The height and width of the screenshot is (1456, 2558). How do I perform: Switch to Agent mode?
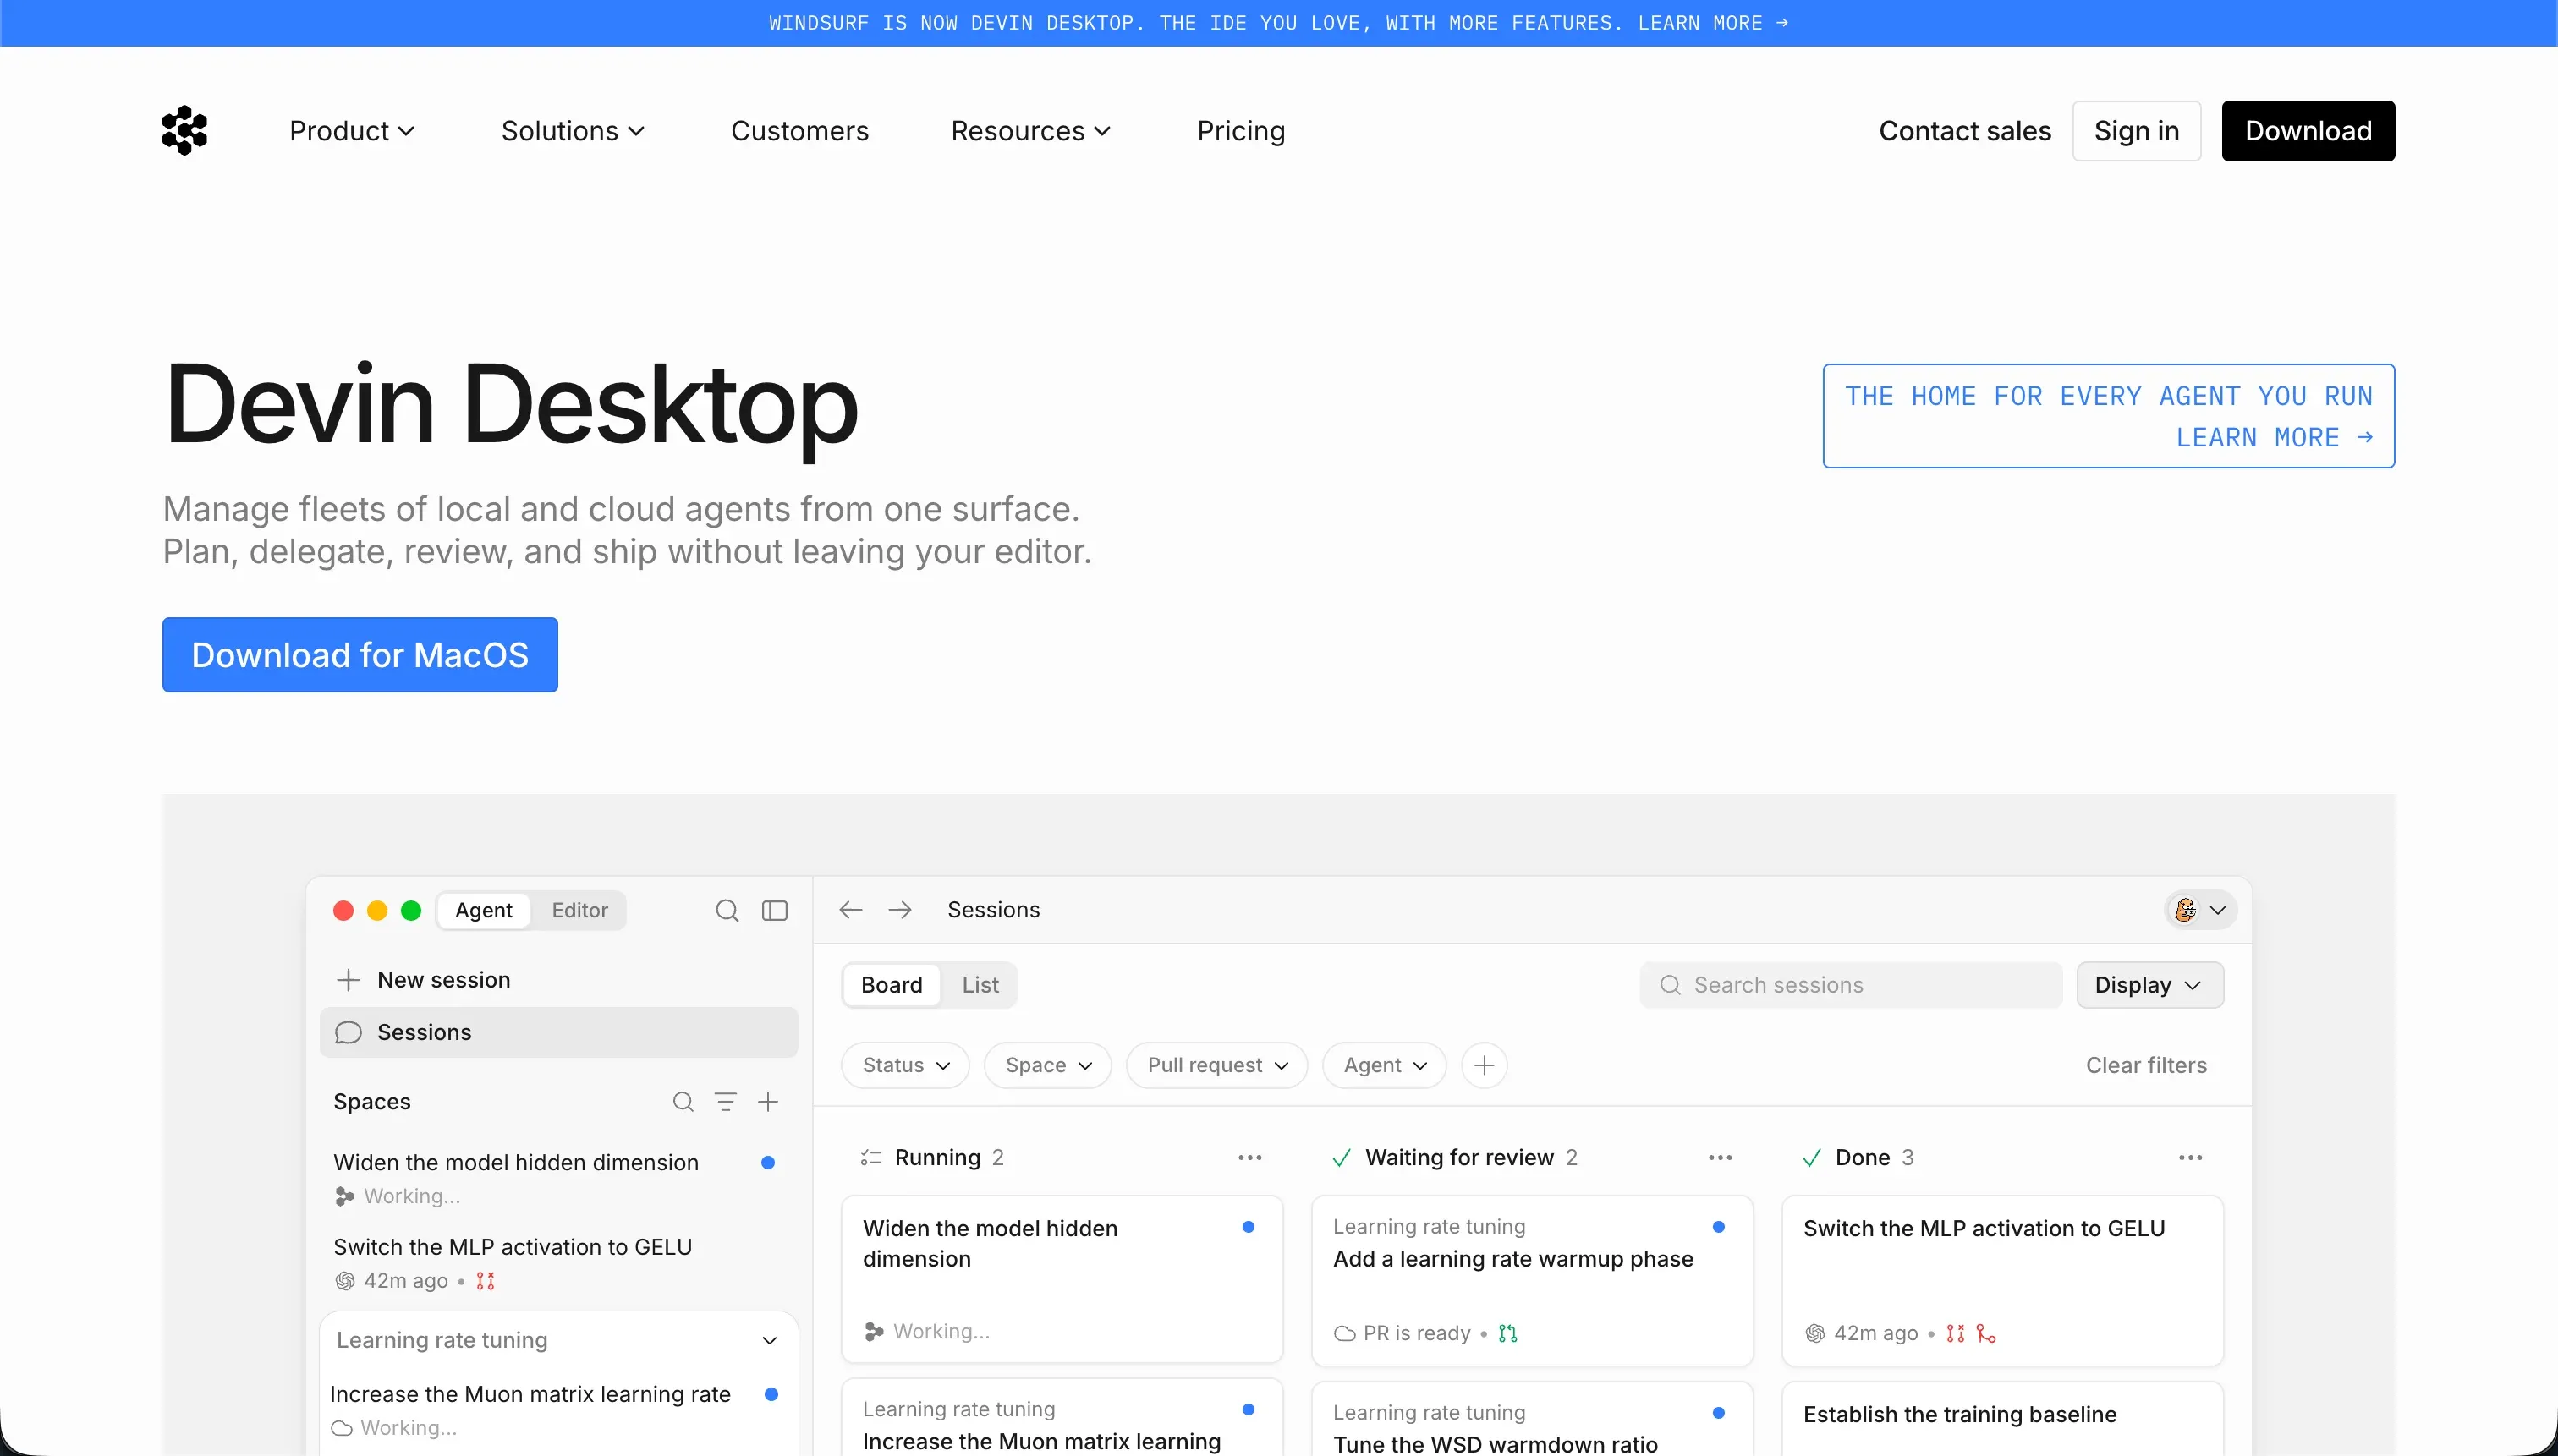click(484, 910)
